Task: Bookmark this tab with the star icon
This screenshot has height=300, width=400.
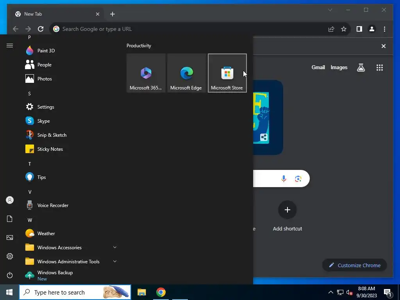Action: [x=344, y=29]
